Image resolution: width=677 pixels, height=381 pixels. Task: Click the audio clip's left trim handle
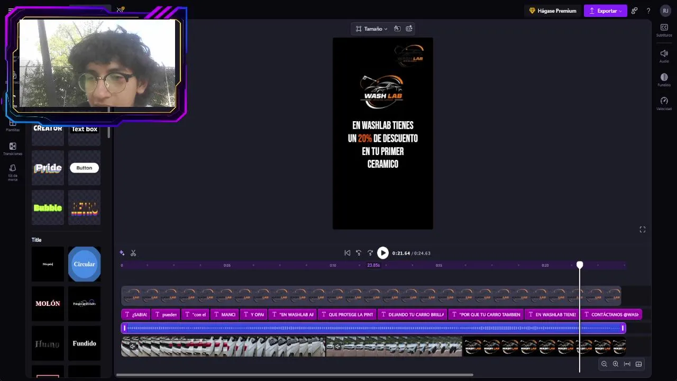click(125, 328)
